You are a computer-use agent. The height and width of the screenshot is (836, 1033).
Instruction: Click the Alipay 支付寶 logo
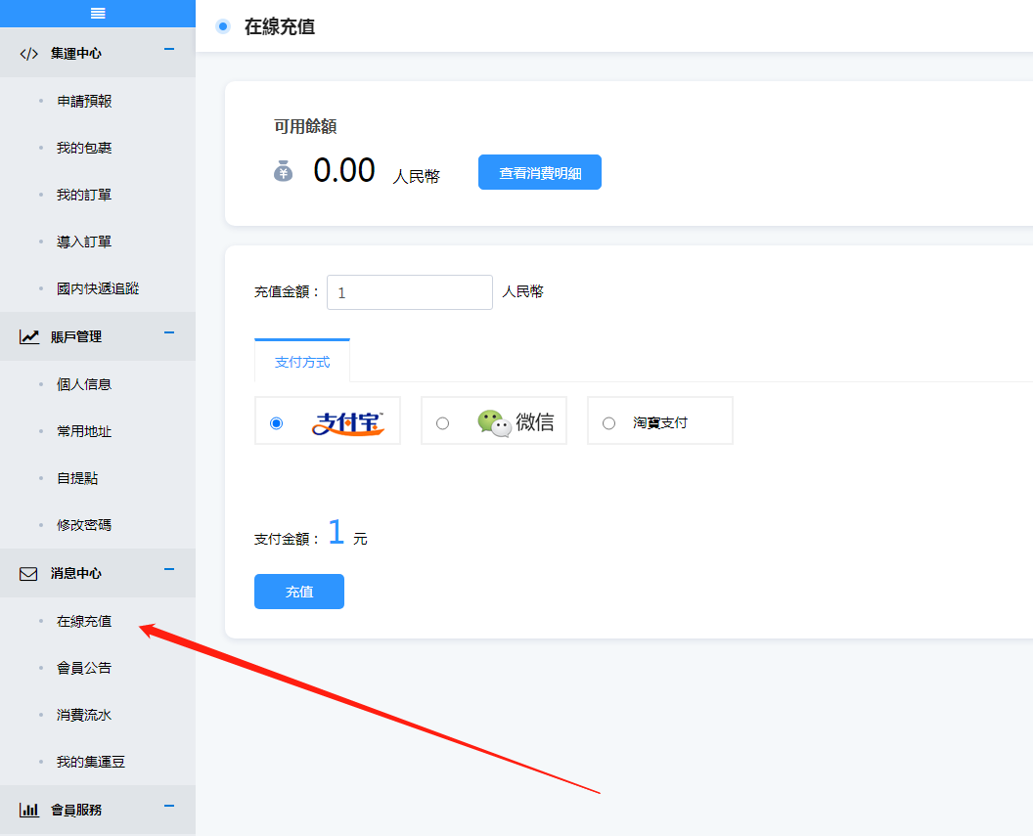coord(348,422)
